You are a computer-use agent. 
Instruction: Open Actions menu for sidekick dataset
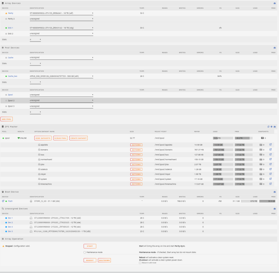click(x=136, y=170)
